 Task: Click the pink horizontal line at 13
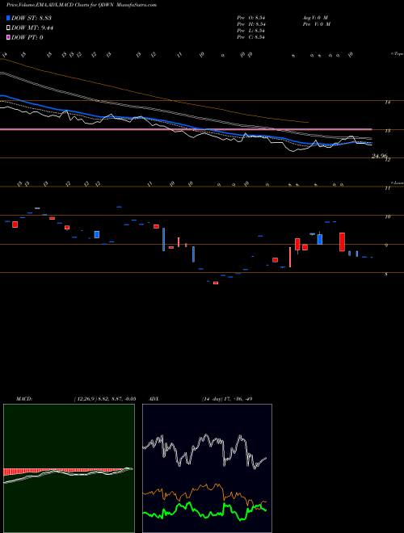(x=186, y=129)
